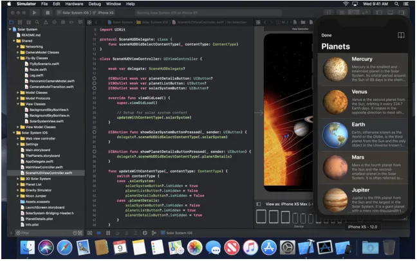Select the assistant editor button
417x261 pixels.
tap(353, 12)
